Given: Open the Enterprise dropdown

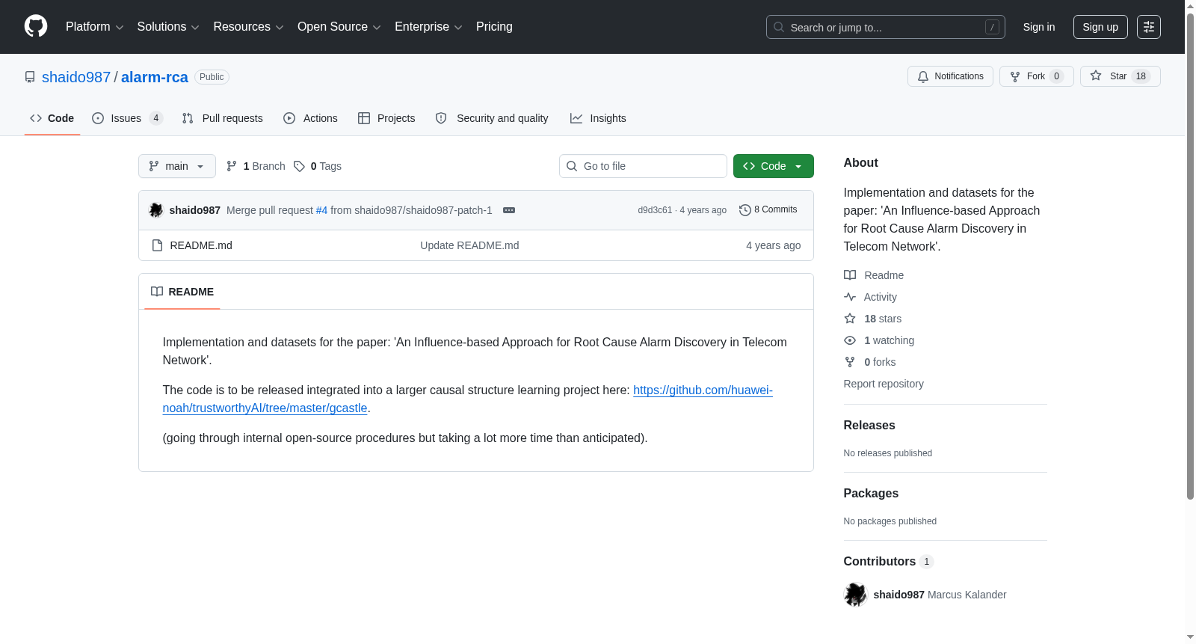Looking at the screenshot, I should pos(428,27).
